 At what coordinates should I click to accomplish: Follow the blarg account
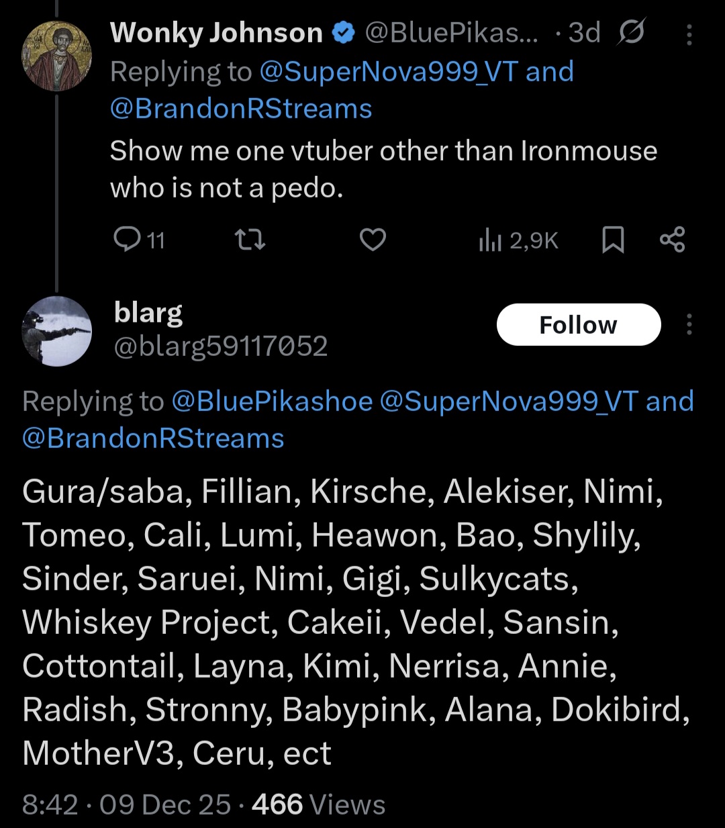578,325
